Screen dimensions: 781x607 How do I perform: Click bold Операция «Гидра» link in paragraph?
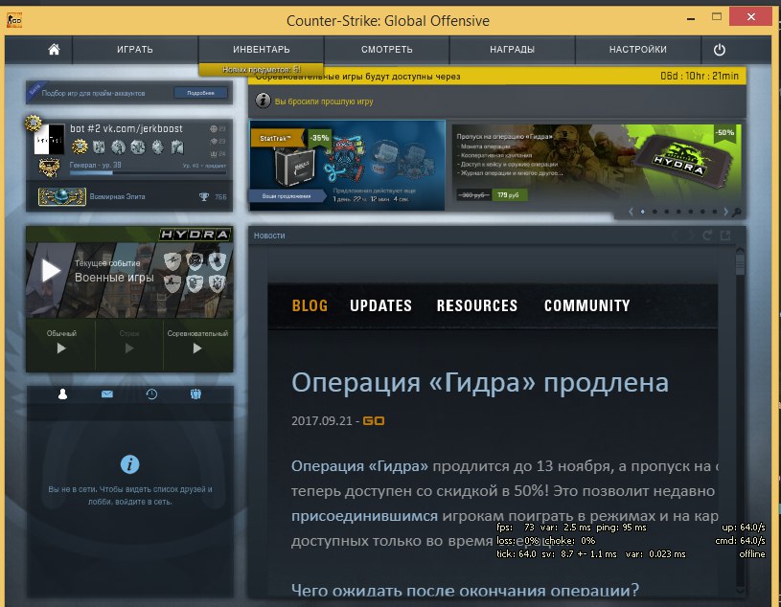[x=359, y=466]
